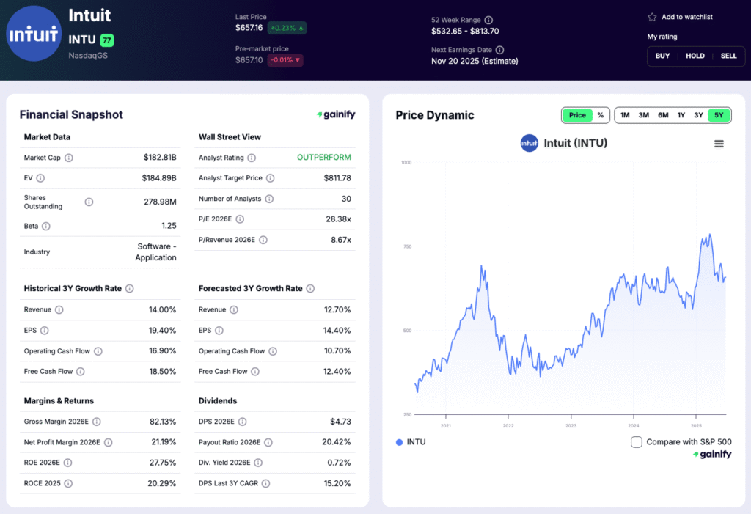Switch chart display from Price to %

pos(601,115)
